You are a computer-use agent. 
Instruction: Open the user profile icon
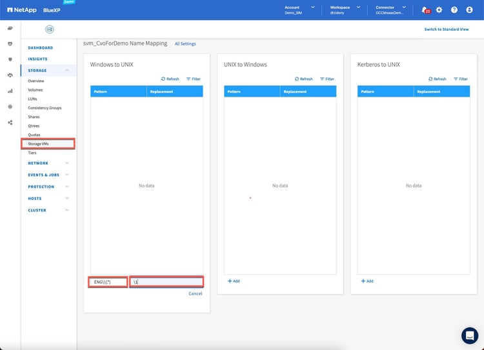[x=469, y=10]
